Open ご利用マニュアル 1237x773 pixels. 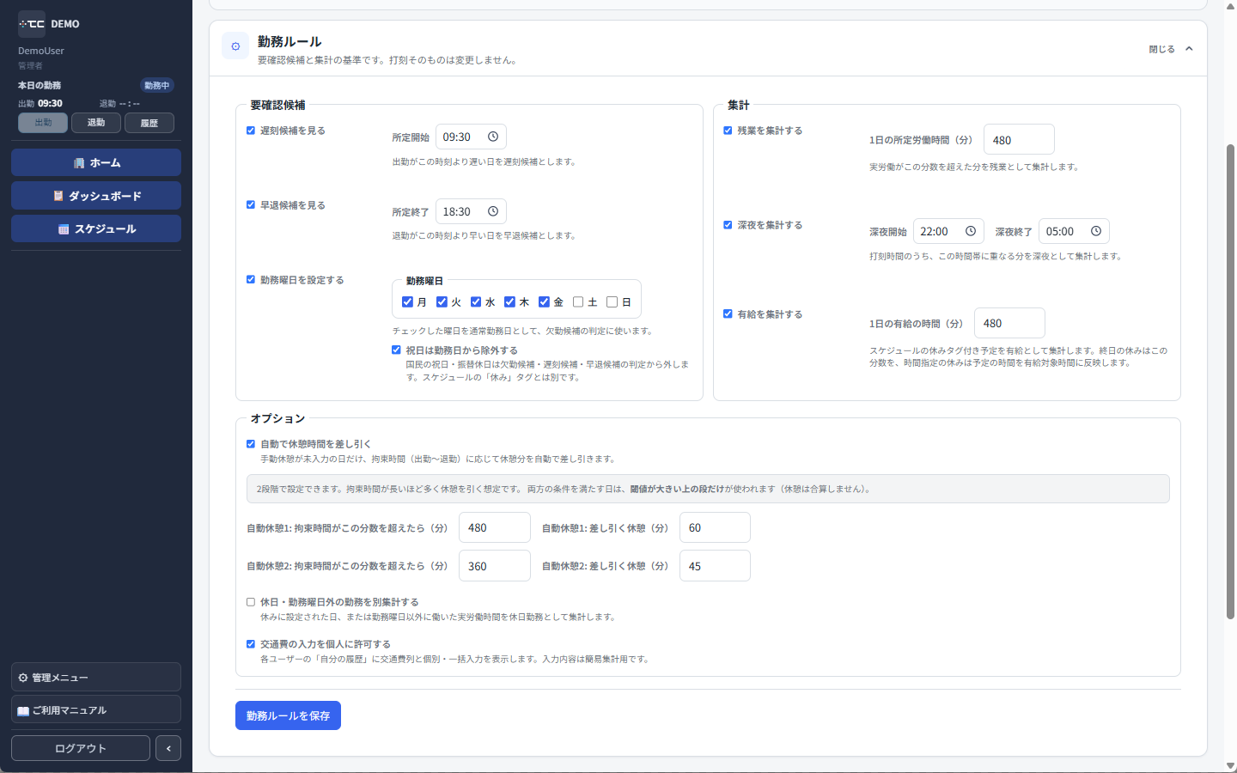[96, 710]
